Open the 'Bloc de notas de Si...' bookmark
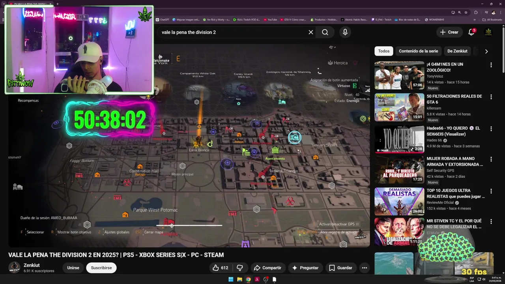The height and width of the screenshot is (284, 505). point(407,19)
